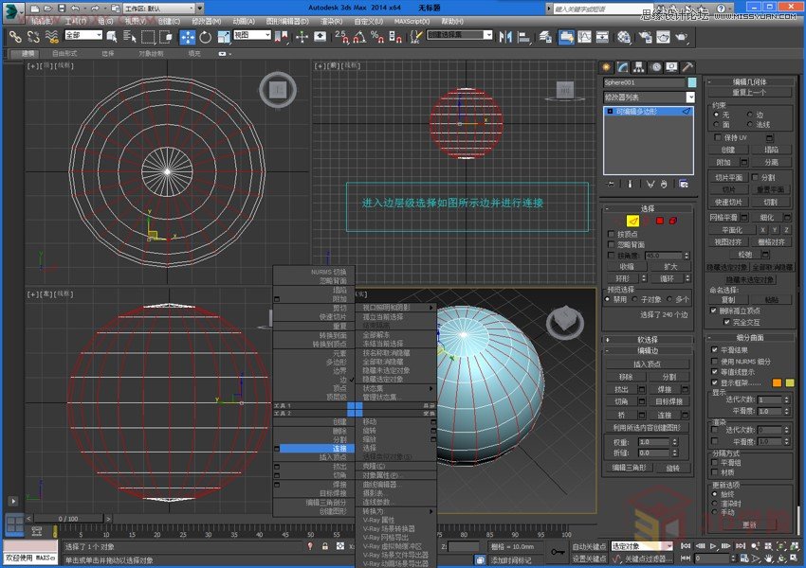Select the Element sub-object level icon
806x568 pixels.
point(673,221)
